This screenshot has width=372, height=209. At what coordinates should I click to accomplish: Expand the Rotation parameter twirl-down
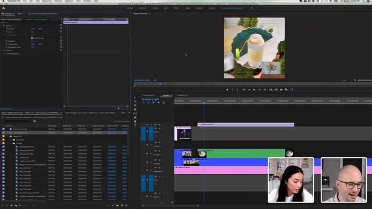[x=4, y=41]
